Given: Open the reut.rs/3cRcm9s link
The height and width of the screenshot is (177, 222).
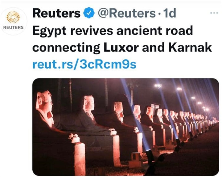Looking at the screenshot, I should tap(84, 64).
